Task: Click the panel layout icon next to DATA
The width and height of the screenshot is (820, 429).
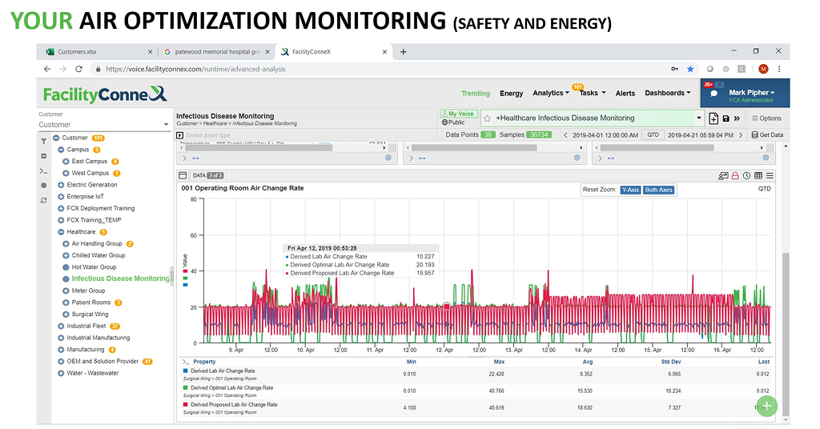Action: 183,175
